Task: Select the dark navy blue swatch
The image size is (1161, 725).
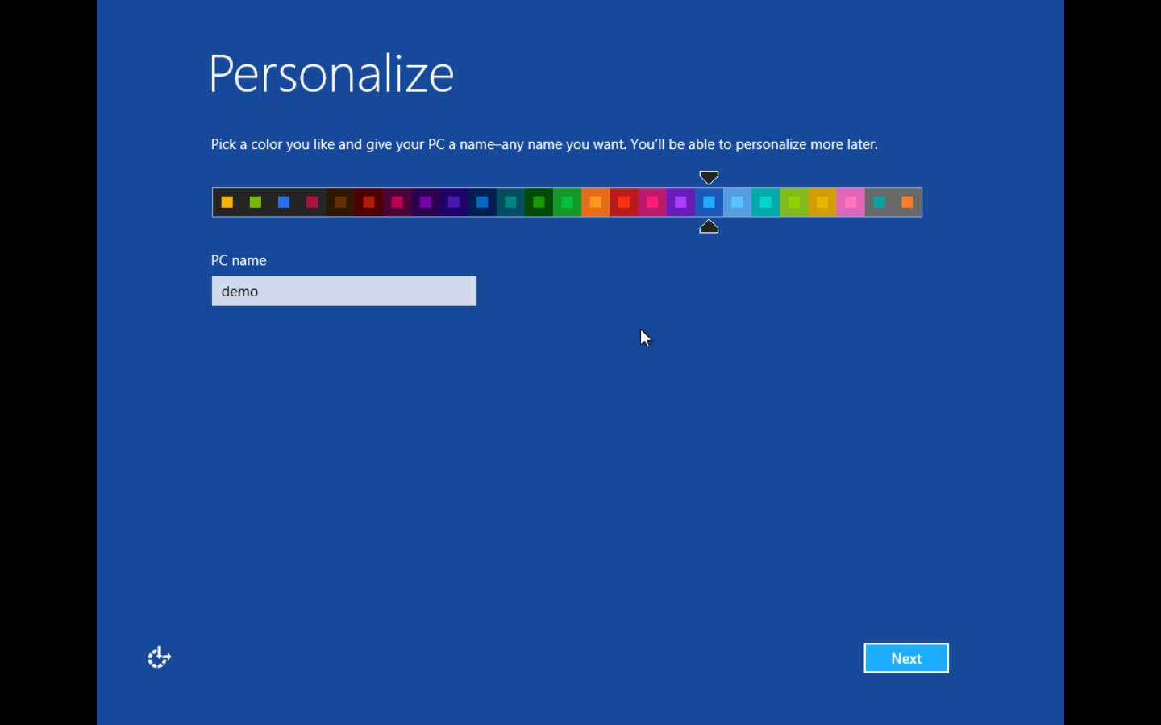Action: (x=482, y=202)
